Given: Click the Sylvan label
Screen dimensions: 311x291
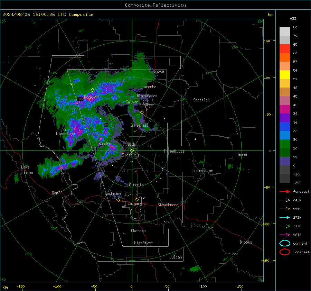Looking at the screenshot, I should point(132,102).
